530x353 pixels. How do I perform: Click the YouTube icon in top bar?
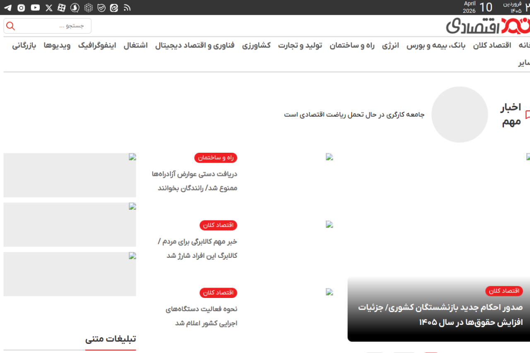(x=35, y=7)
